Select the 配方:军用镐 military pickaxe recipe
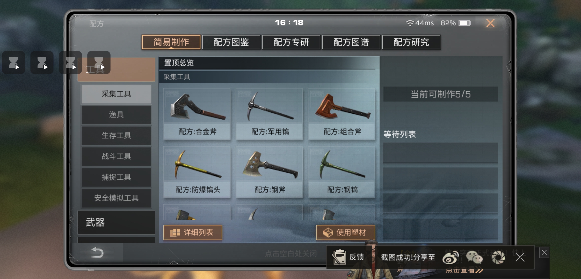This screenshot has height=279, width=581. point(269,114)
